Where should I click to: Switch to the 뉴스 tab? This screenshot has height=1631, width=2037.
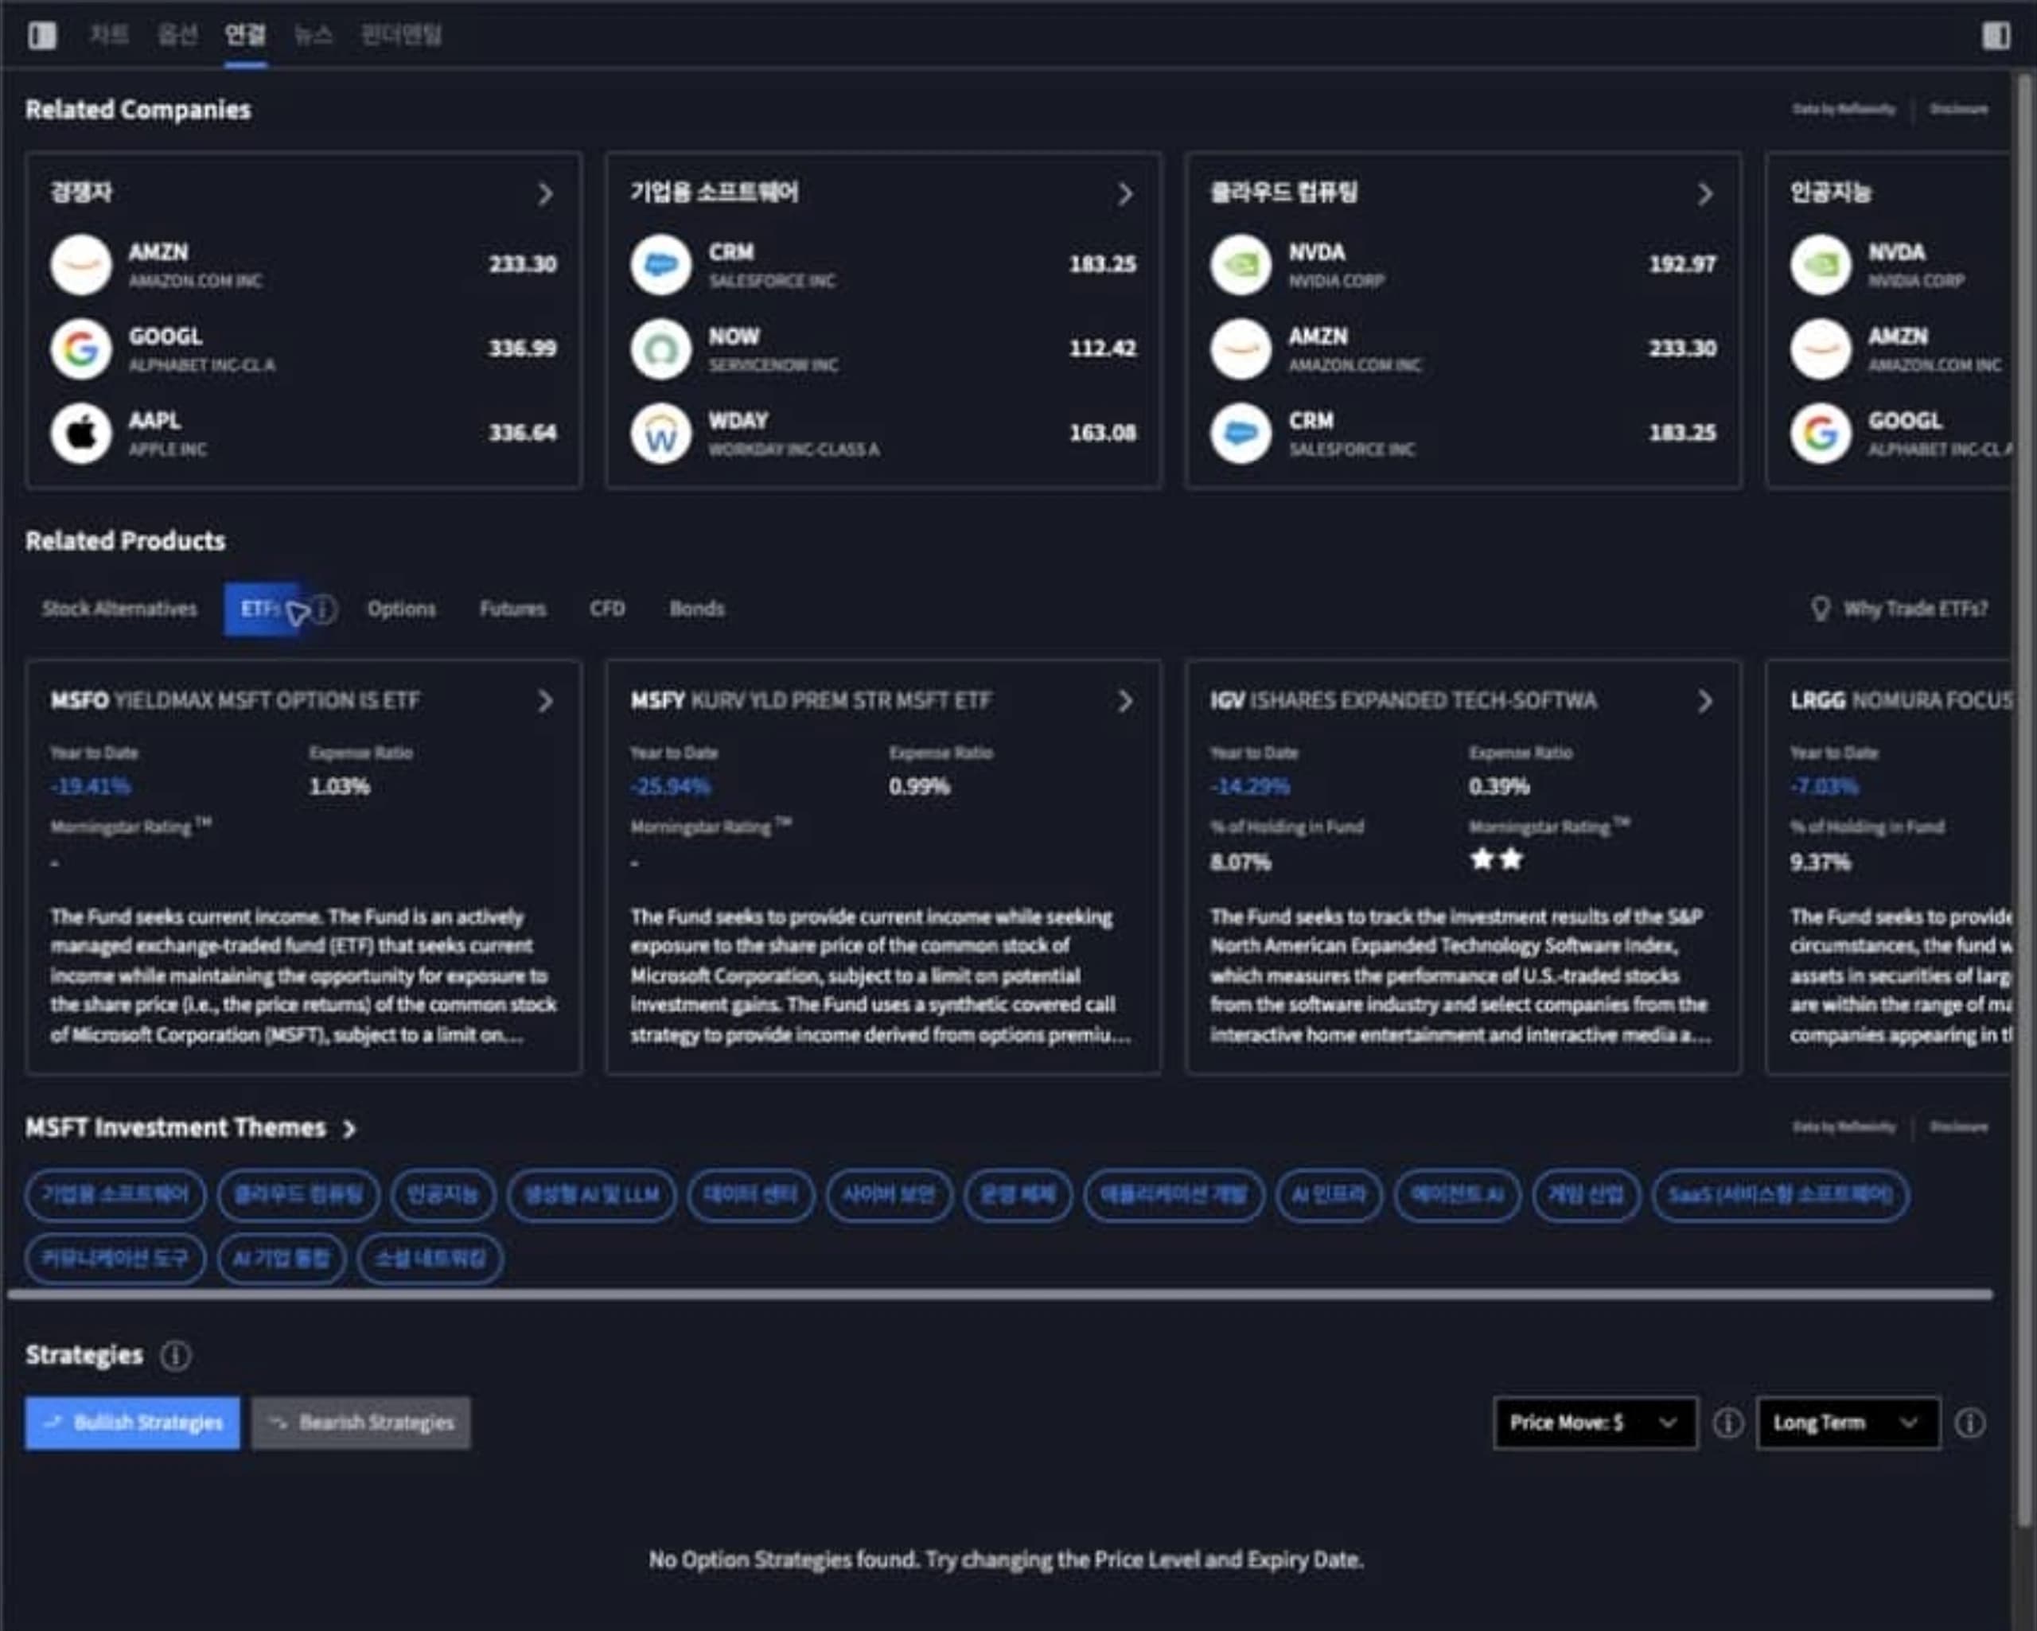coord(313,36)
